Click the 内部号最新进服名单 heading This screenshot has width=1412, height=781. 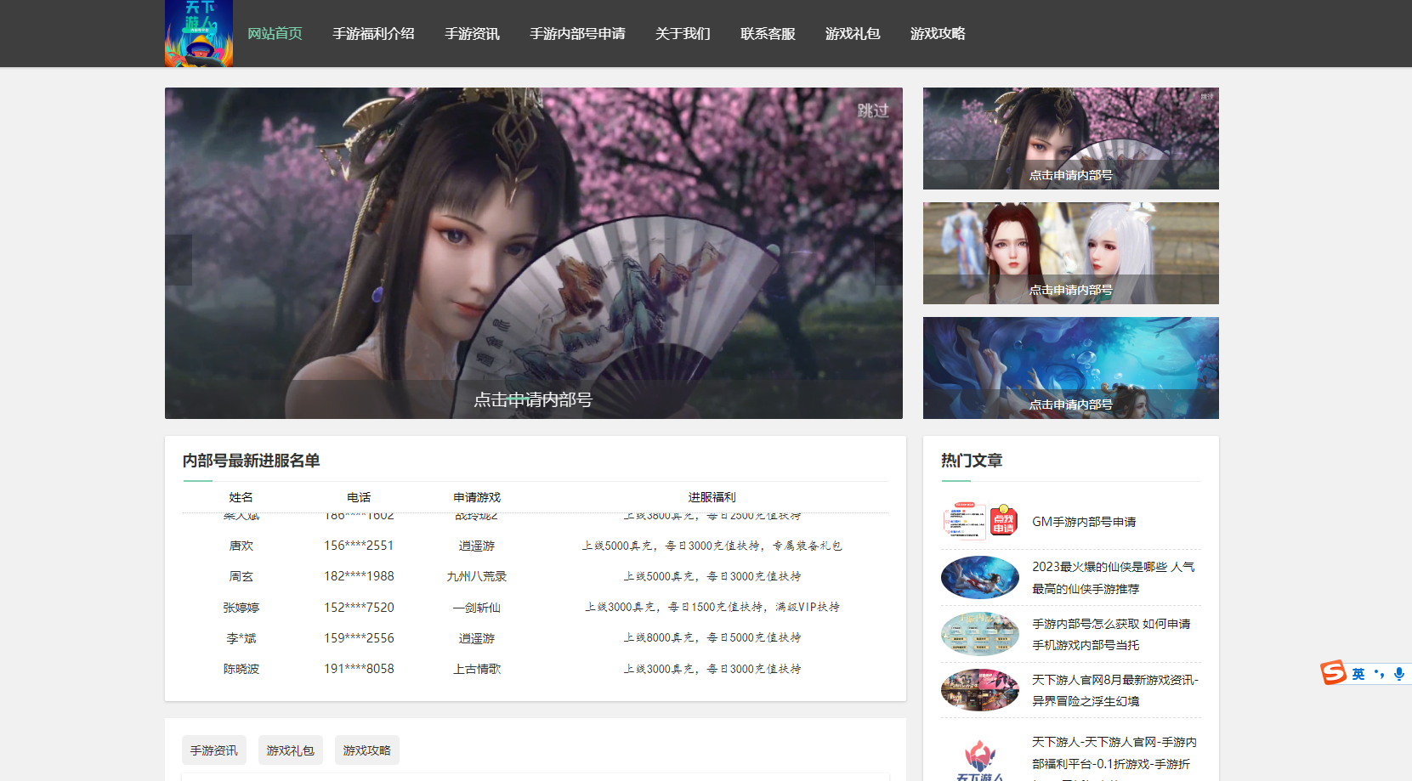coord(251,461)
